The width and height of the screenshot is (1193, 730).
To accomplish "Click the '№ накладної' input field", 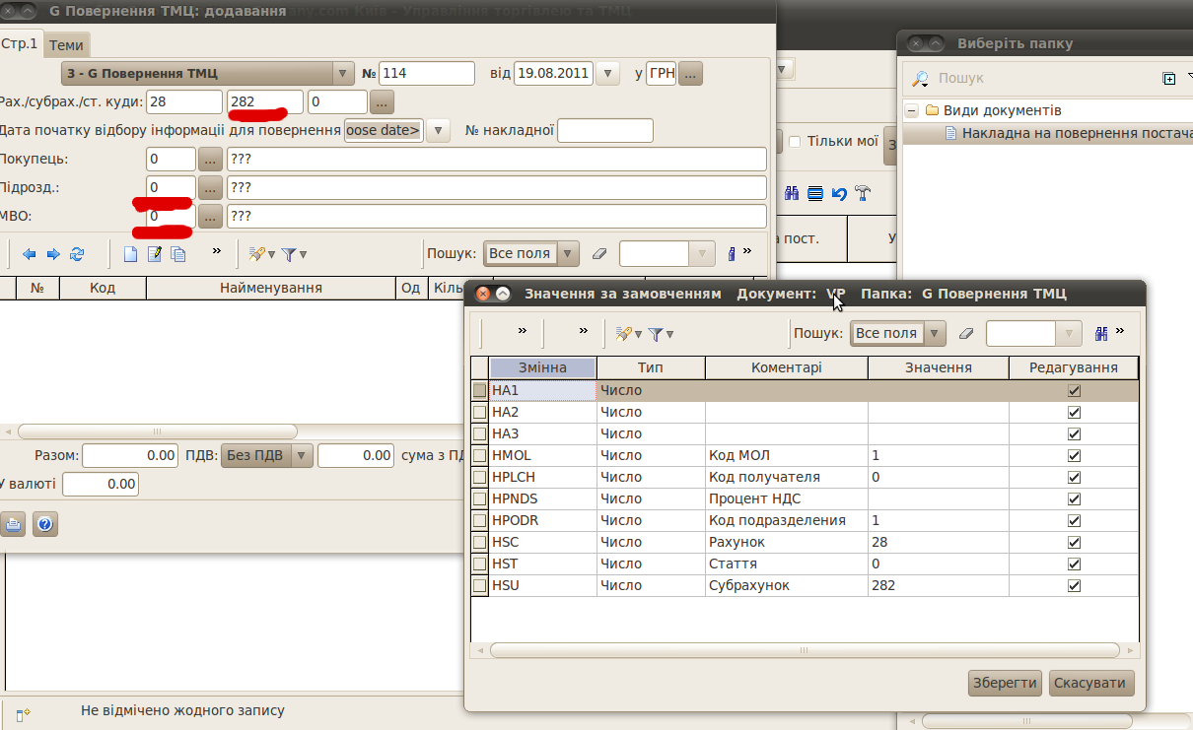I will [605, 131].
